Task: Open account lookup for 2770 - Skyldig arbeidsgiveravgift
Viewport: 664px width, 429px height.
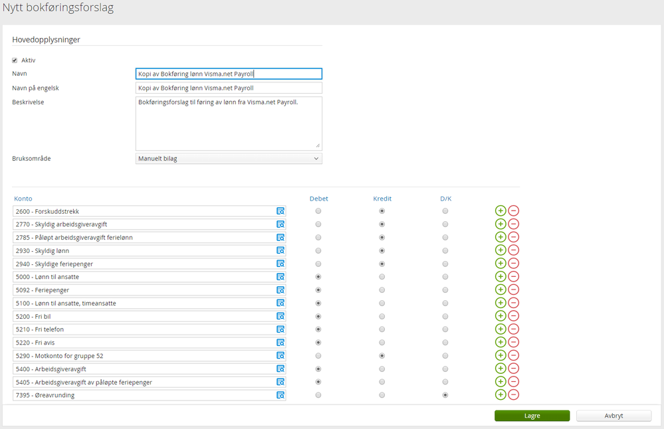Action: [x=280, y=224]
